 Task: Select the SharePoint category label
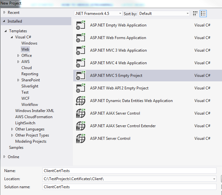point(30,80)
